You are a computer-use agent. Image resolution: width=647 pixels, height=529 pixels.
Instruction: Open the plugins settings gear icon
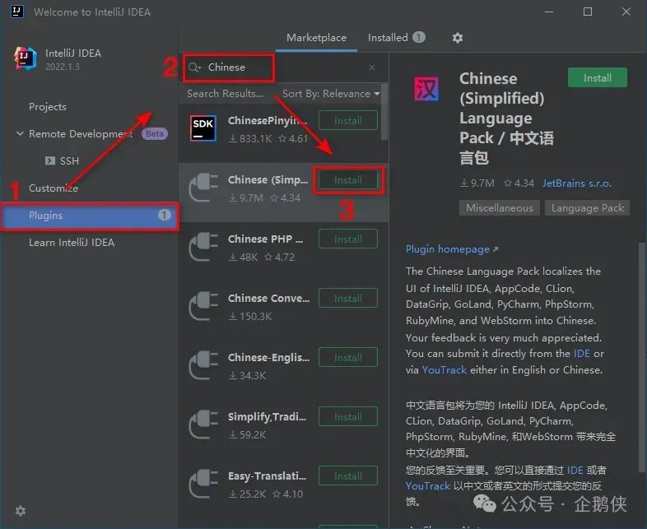(457, 38)
